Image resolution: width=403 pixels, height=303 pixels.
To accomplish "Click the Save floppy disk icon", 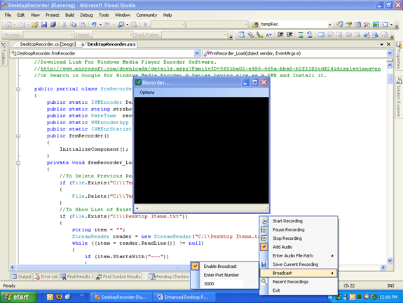I will [x=44, y=25].
